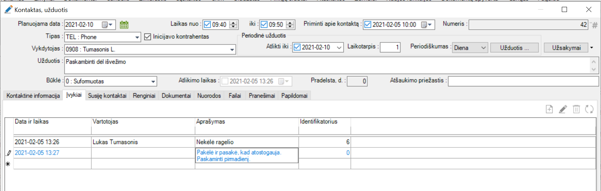Click the new row asterisk marker
601x191 pixels.
tap(8, 164)
